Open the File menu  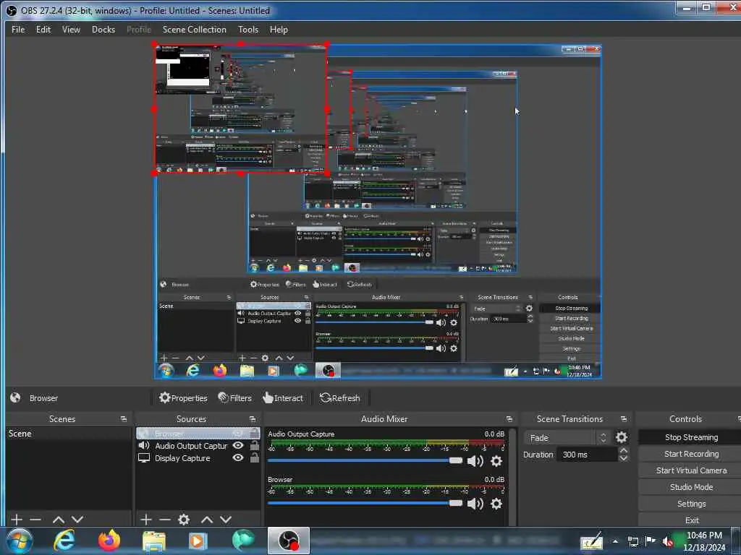click(x=18, y=29)
